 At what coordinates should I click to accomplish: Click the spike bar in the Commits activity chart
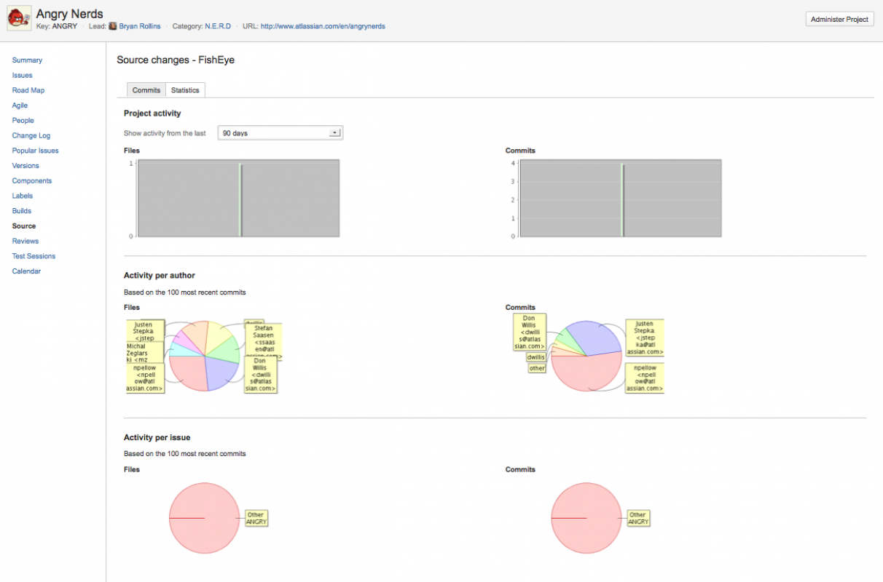point(622,200)
